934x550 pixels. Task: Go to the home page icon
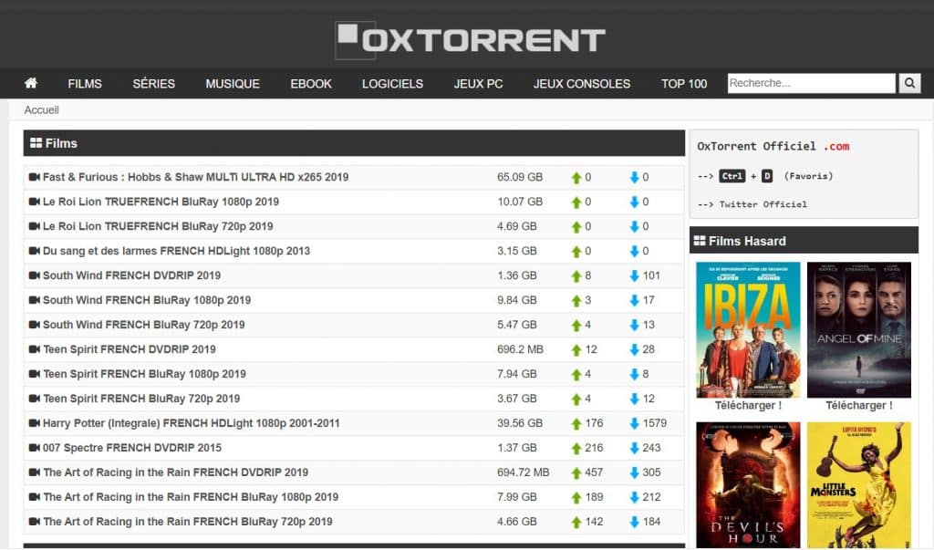(x=31, y=83)
